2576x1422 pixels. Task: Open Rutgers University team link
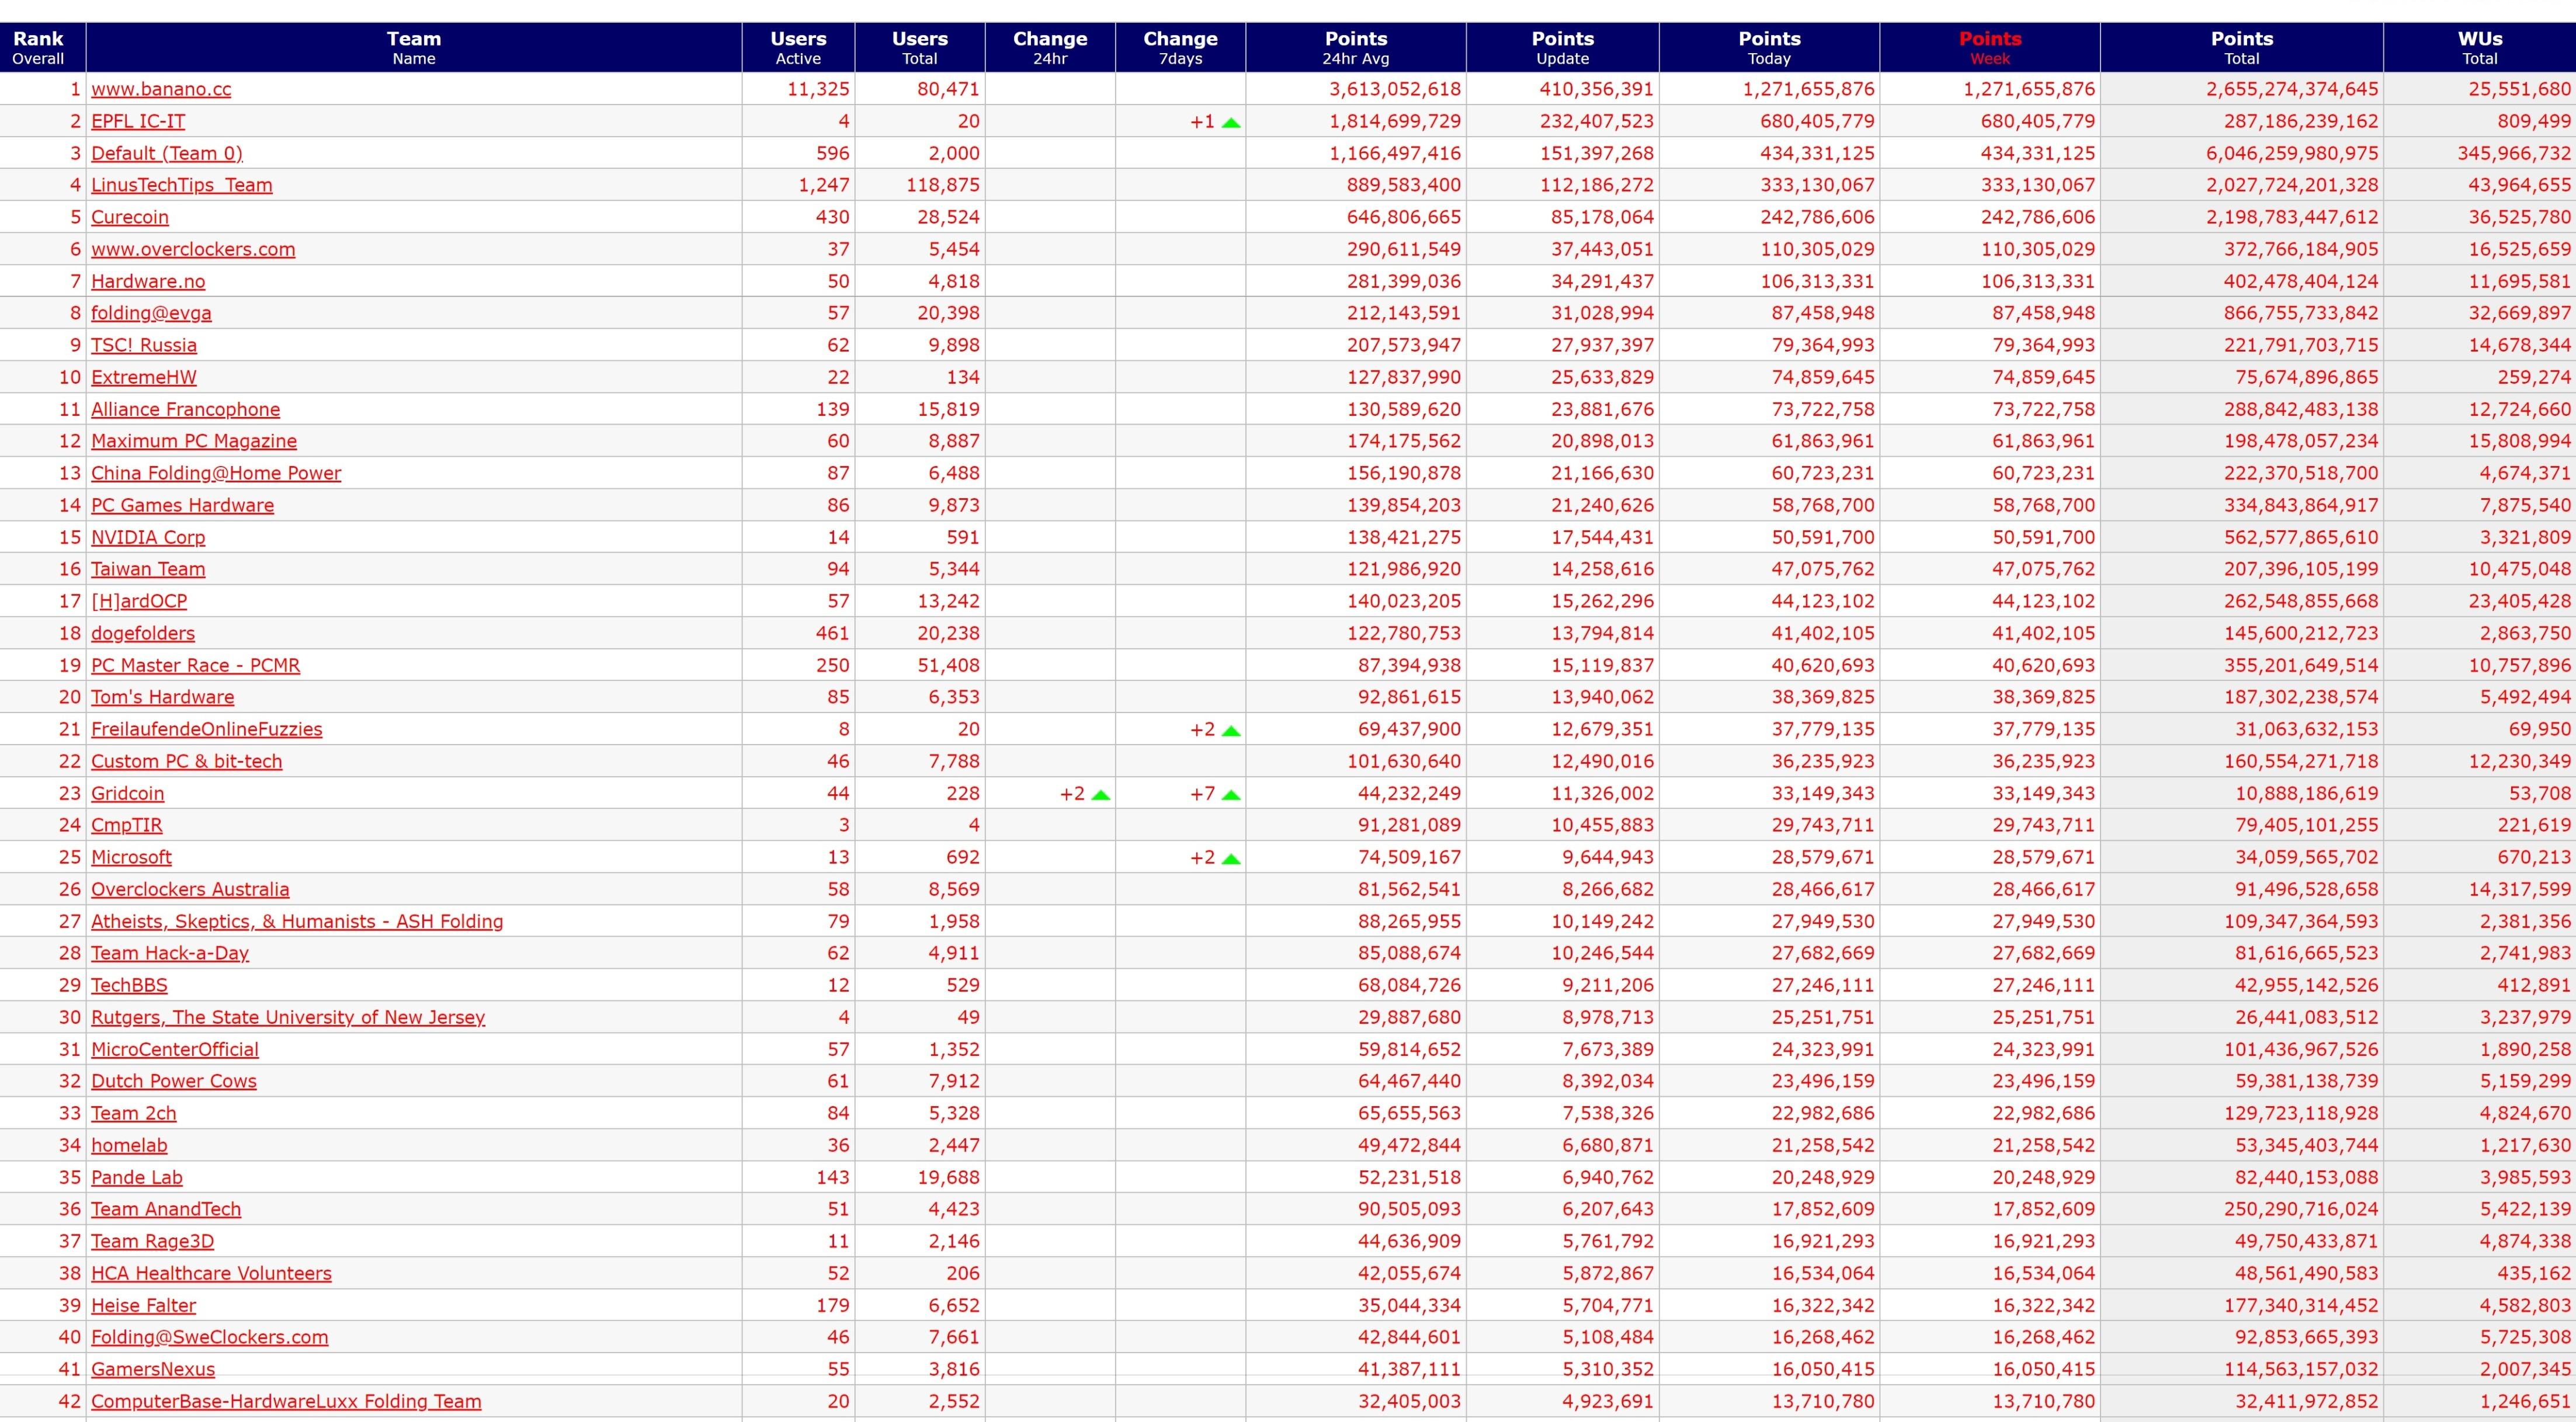pyautogui.click(x=288, y=1017)
